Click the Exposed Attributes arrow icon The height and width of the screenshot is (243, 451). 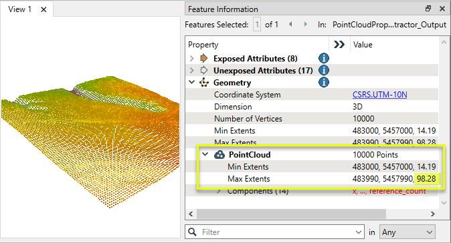point(204,58)
